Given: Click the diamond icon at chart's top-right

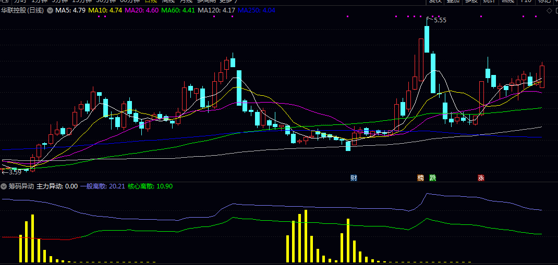Looking at the screenshot, I should tap(549, 10).
